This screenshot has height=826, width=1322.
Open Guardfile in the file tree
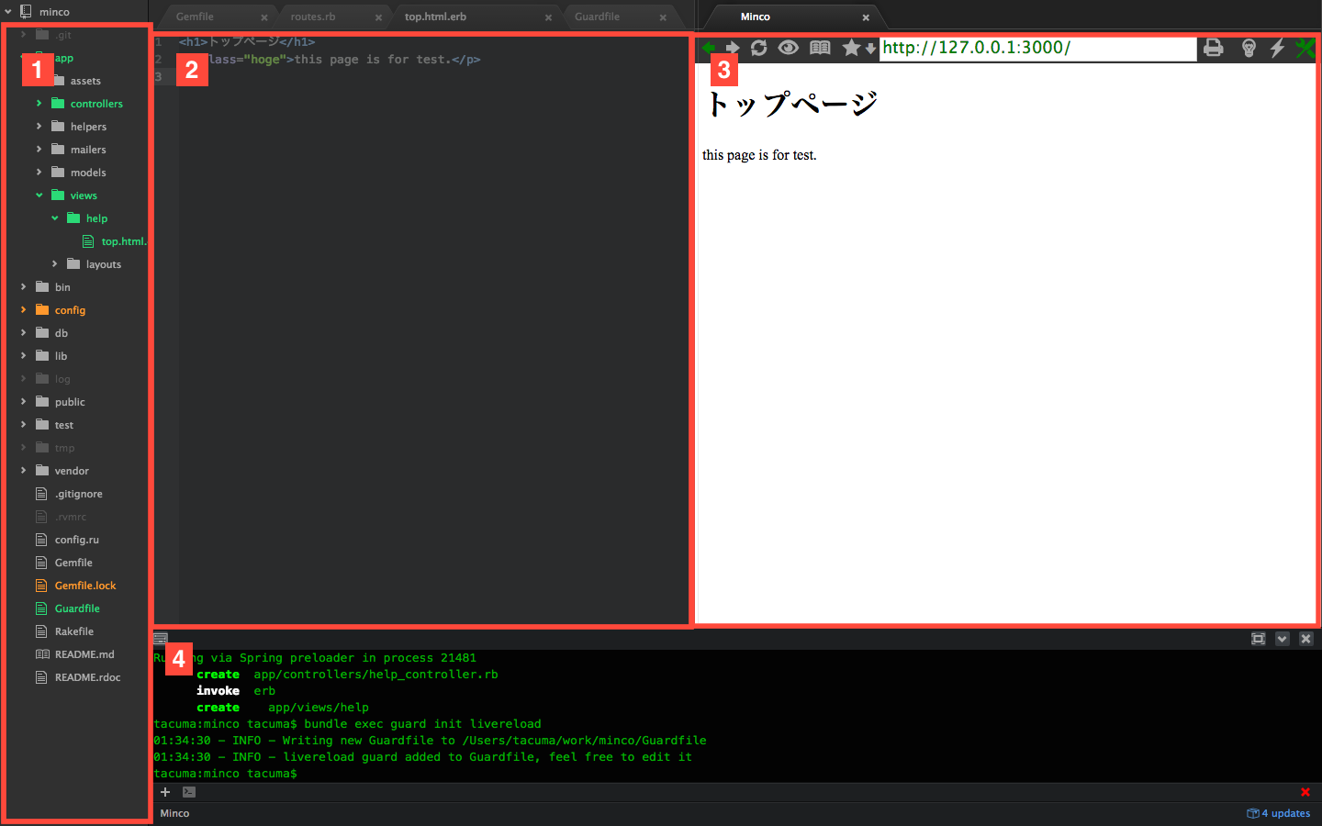68,608
